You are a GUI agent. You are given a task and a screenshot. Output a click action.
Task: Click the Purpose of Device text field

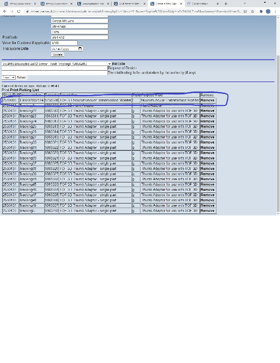(x=54, y=68)
